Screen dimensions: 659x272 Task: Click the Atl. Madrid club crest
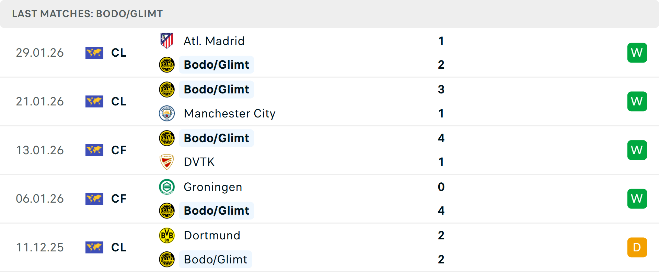pos(167,41)
